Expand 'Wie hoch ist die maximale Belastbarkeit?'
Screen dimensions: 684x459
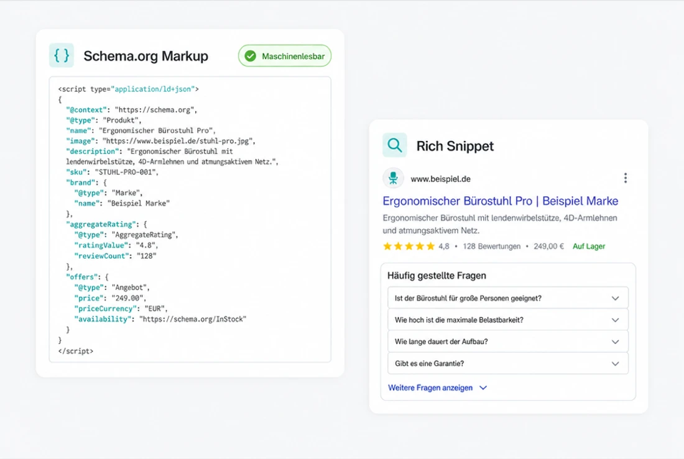pos(508,320)
